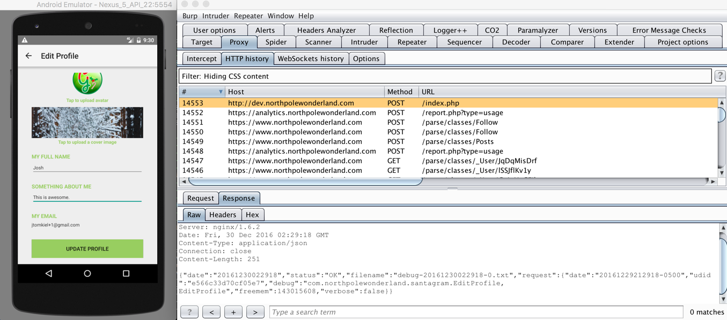The width and height of the screenshot is (727, 320).
Task: Tap the UPDATE PROFILE button
Action: [87, 249]
